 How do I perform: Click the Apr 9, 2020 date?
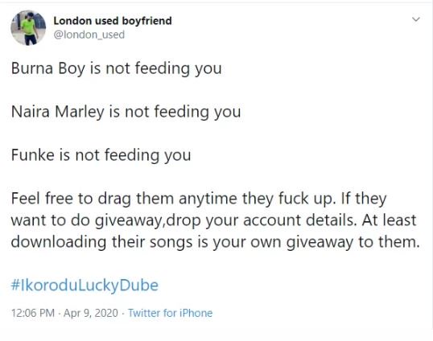[91, 313]
